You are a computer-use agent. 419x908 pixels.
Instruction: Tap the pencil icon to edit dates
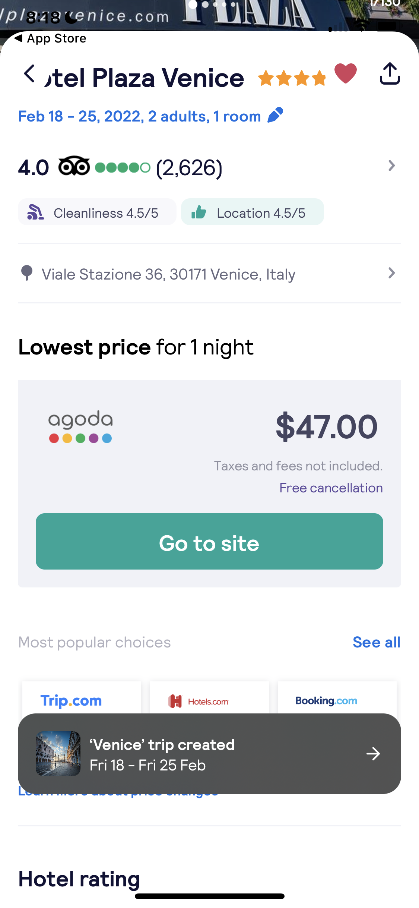274,116
